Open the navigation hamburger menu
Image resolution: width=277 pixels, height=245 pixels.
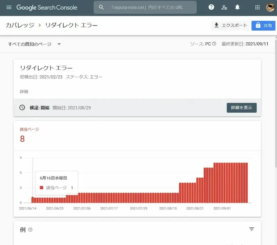coord(9,8)
